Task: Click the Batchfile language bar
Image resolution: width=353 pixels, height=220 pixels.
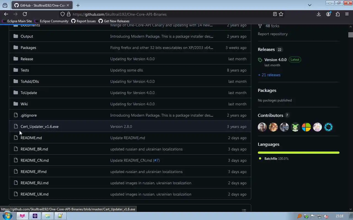Action: [x=299, y=153]
